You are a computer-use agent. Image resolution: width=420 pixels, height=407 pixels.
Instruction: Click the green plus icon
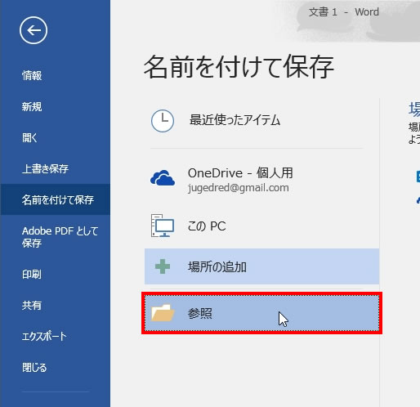163,266
